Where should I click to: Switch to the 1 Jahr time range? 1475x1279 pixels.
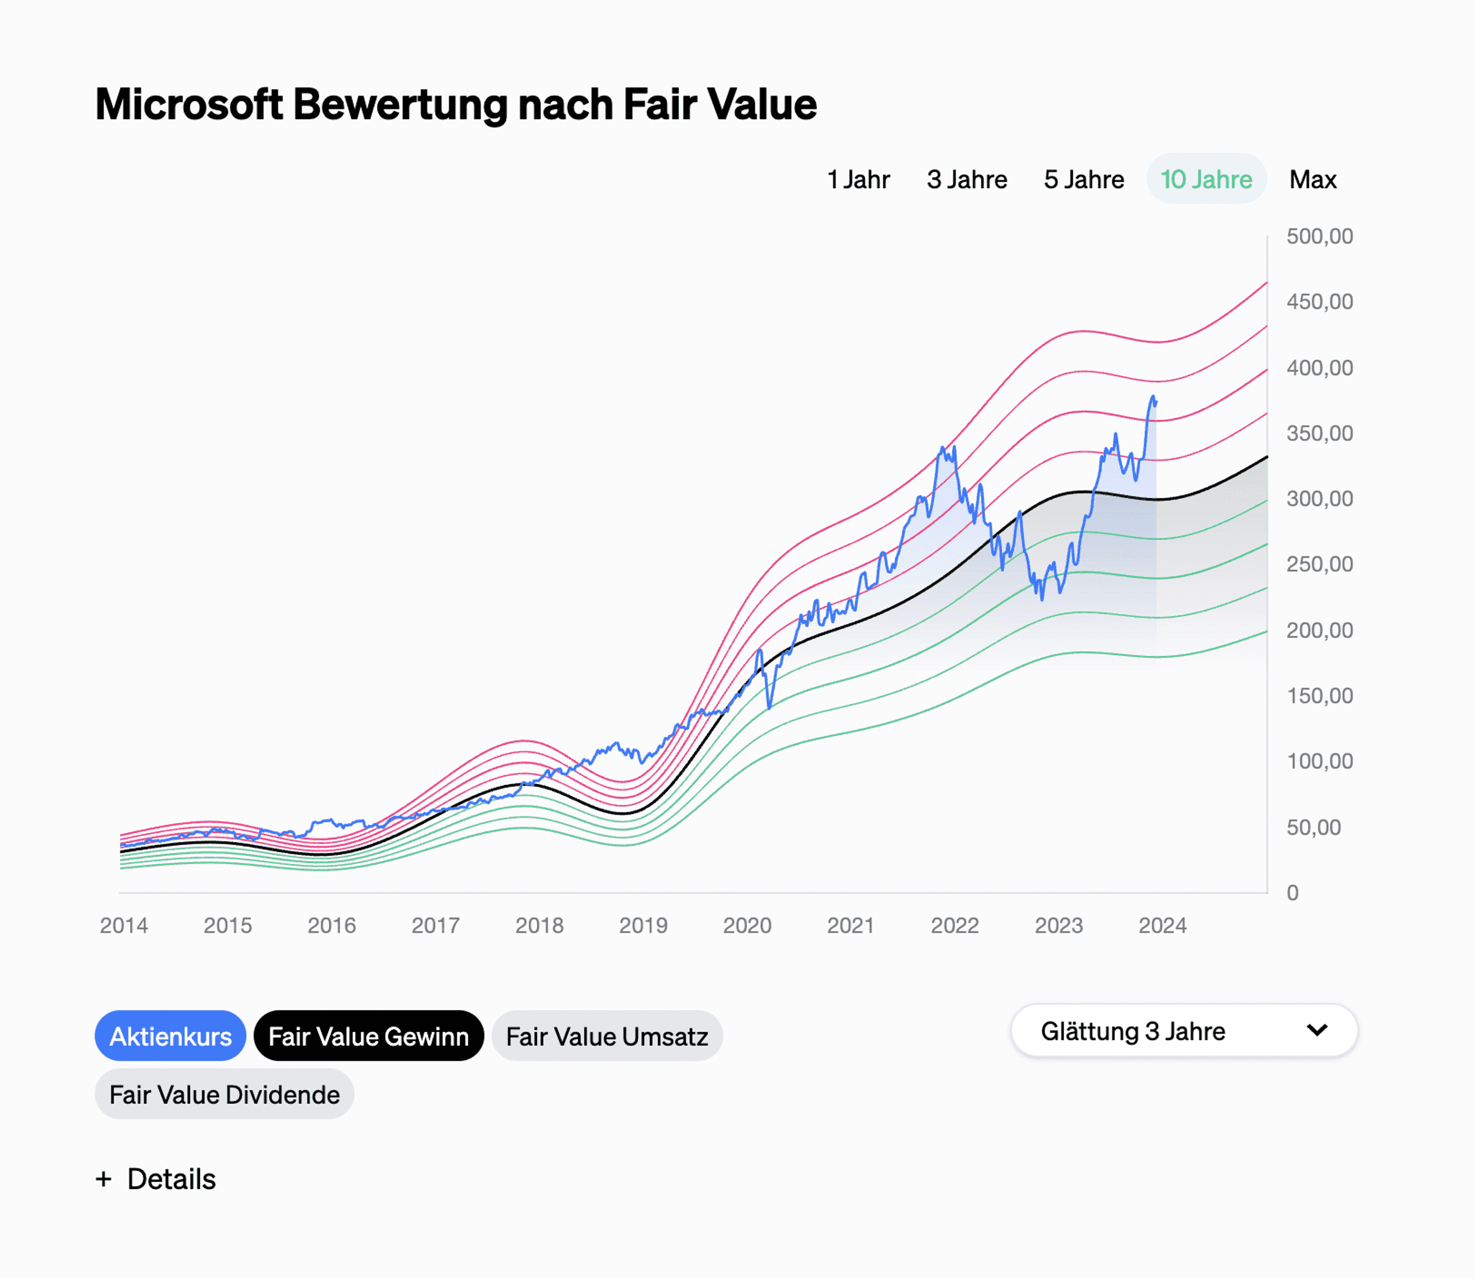[x=858, y=179]
